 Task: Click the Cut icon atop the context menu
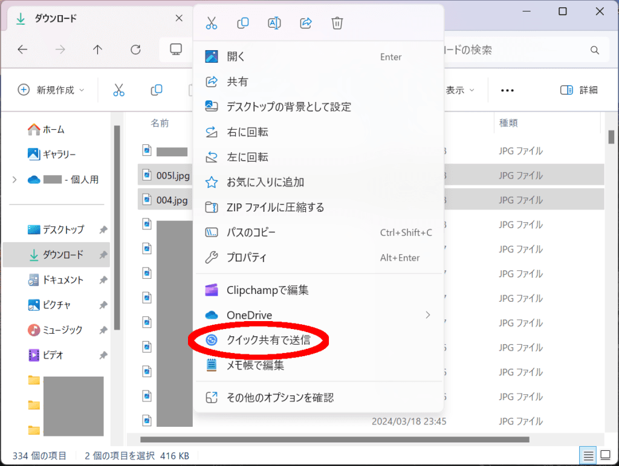211,23
